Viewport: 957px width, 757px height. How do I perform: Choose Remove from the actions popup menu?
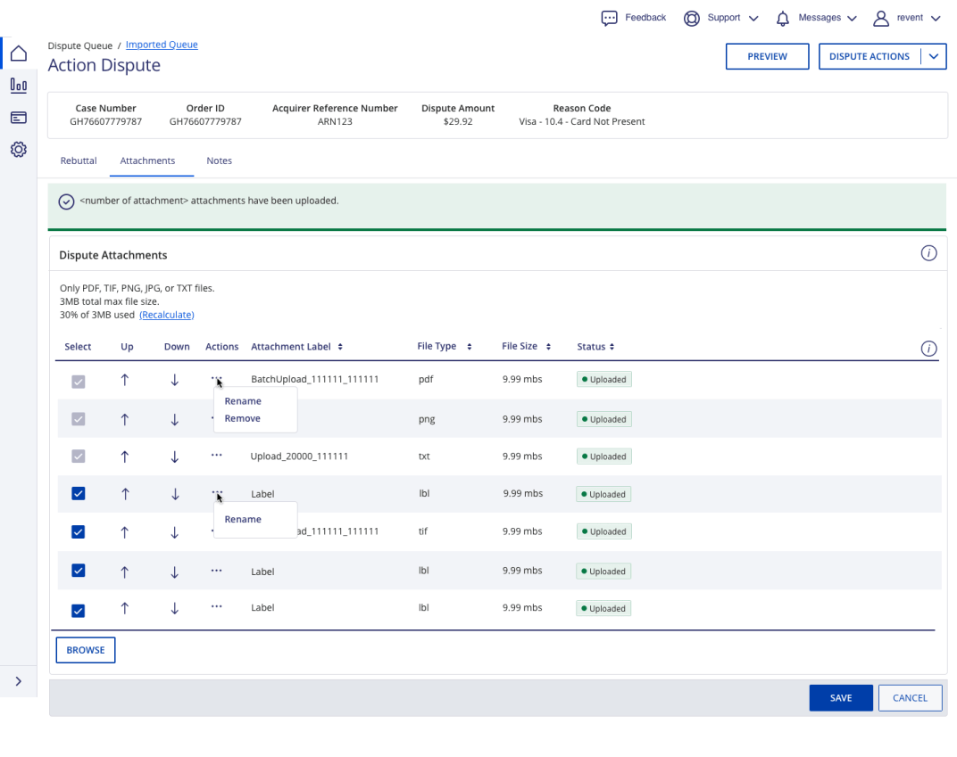[243, 419]
